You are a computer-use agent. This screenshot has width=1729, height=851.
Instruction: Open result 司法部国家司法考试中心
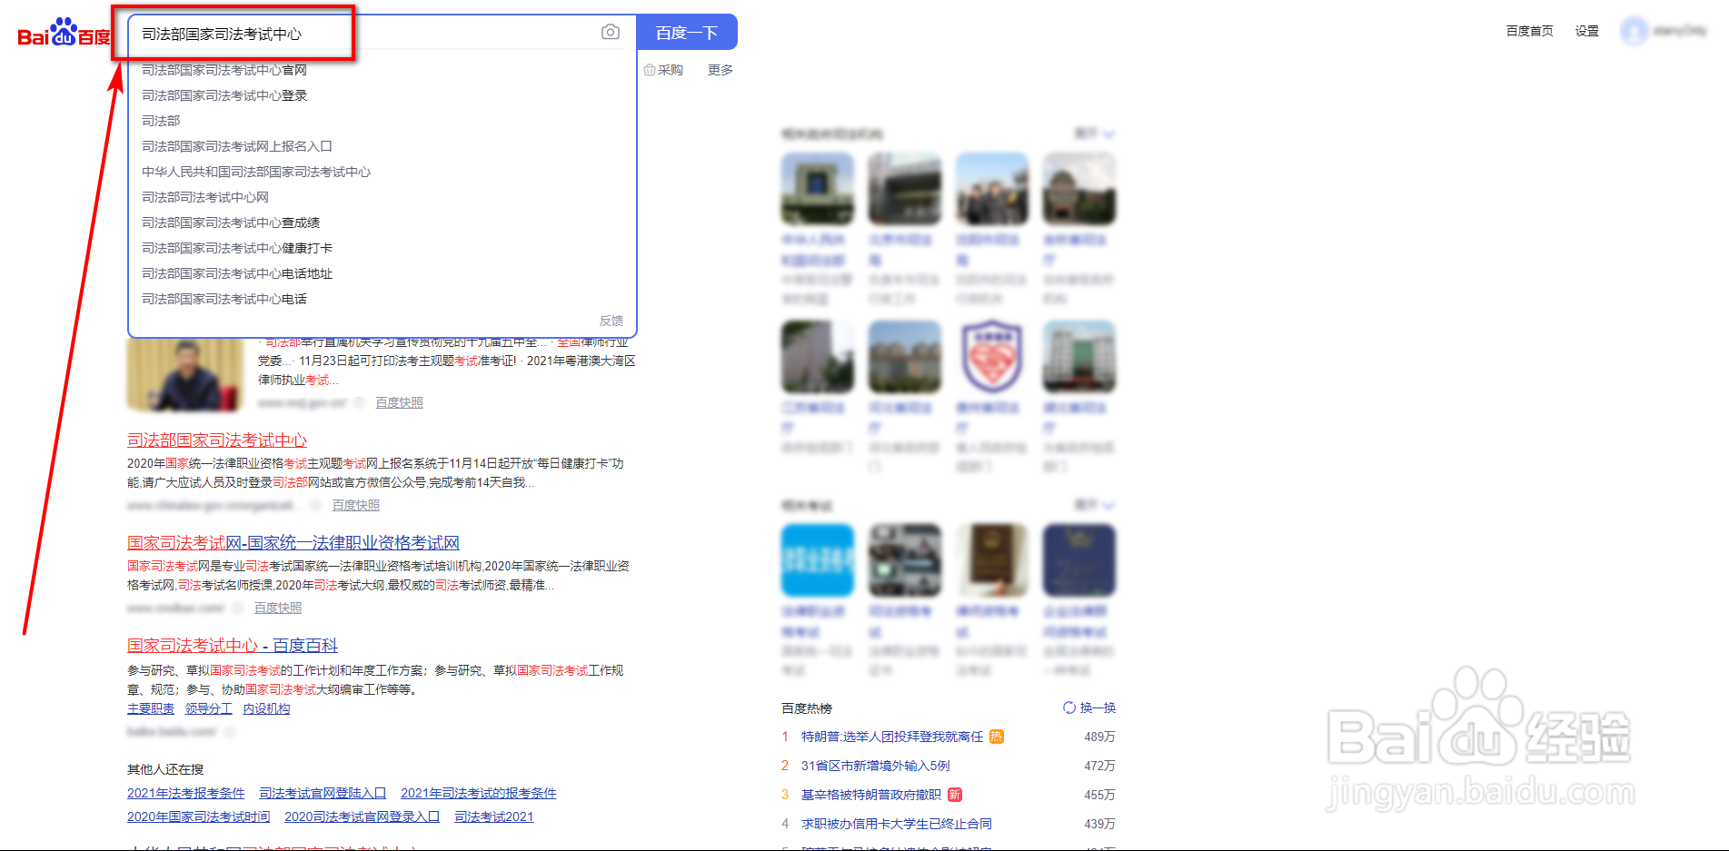coord(217,440)
